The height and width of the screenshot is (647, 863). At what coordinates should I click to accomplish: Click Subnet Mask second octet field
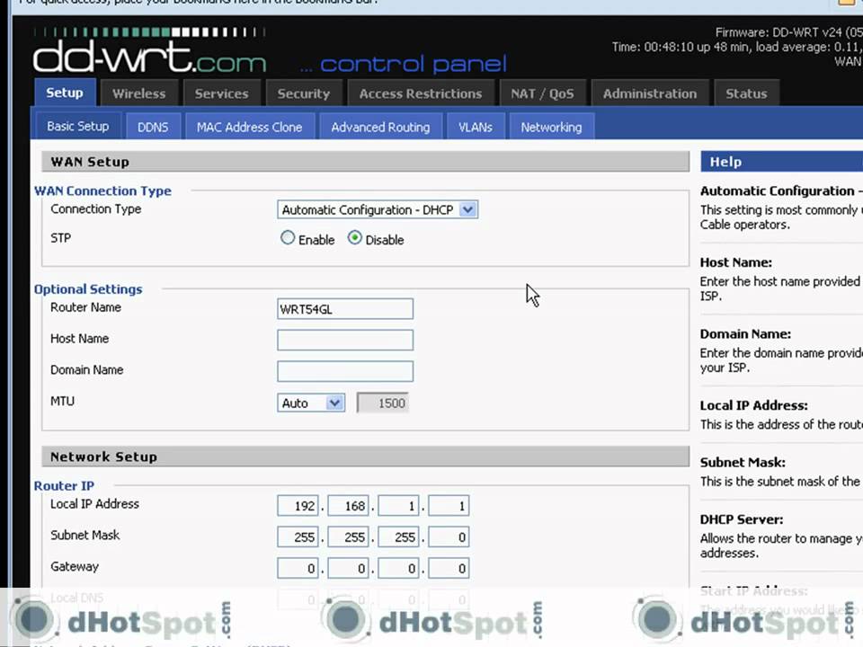348,537
